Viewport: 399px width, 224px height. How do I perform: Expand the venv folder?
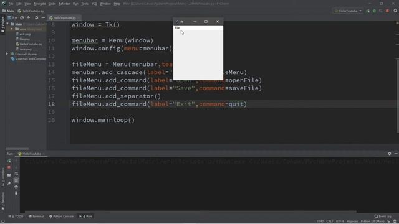pos(11,29)
